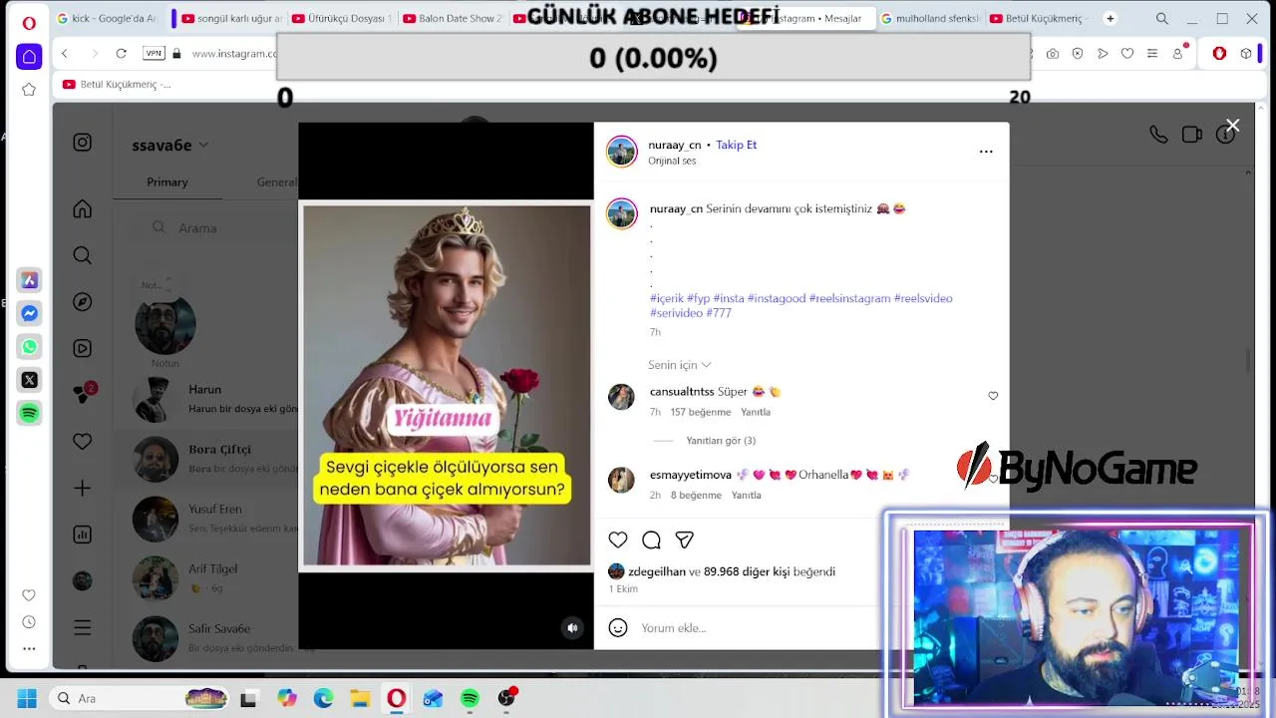The image size is (1276, 718).
Task: Open the Betül Küçükmeriç bookmark
Action: click(x=117, y=85)
